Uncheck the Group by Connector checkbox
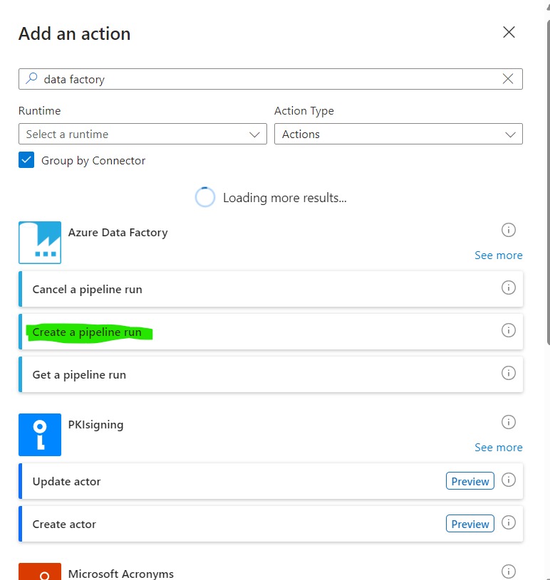 click(26, 160)
